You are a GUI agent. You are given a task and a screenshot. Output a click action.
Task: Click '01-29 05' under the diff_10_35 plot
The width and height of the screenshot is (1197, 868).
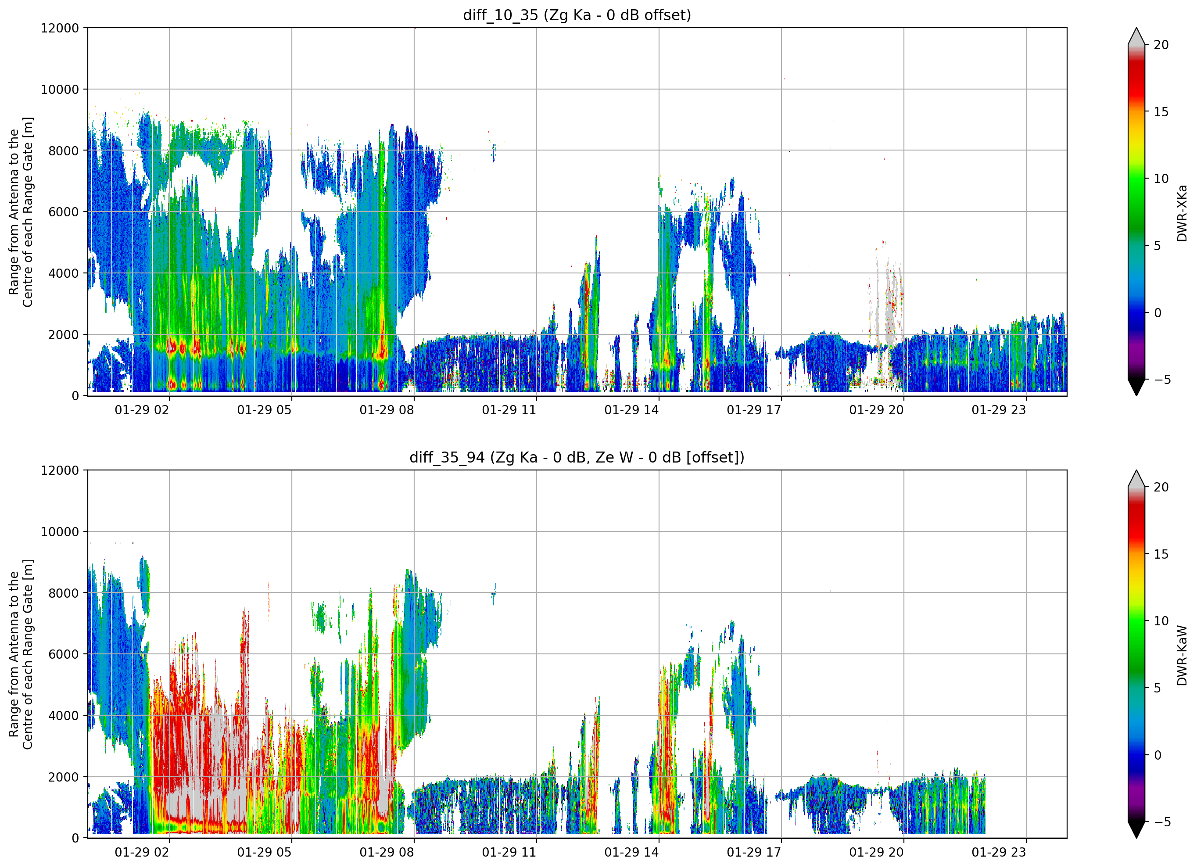click(265, 410)
